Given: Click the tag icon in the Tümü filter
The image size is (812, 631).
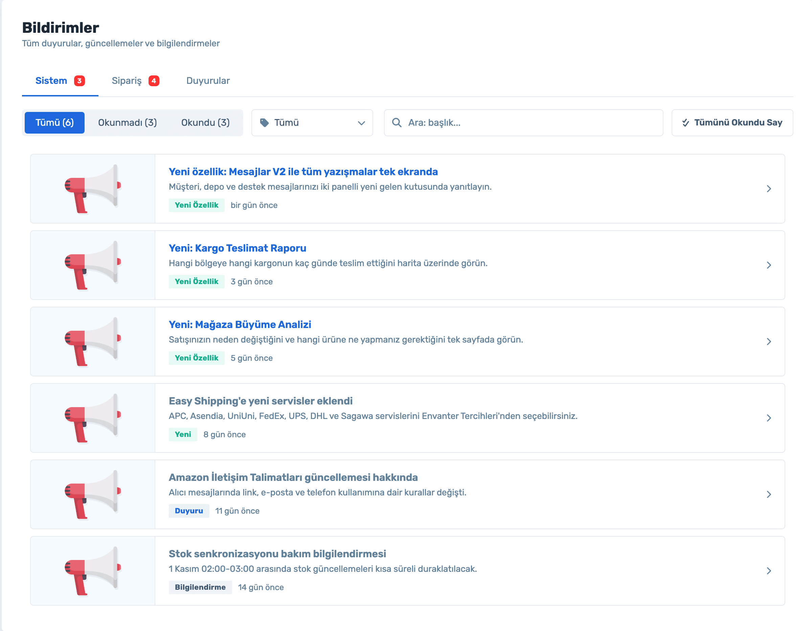Looking at the screenshot, I should (x=264, y=123).
